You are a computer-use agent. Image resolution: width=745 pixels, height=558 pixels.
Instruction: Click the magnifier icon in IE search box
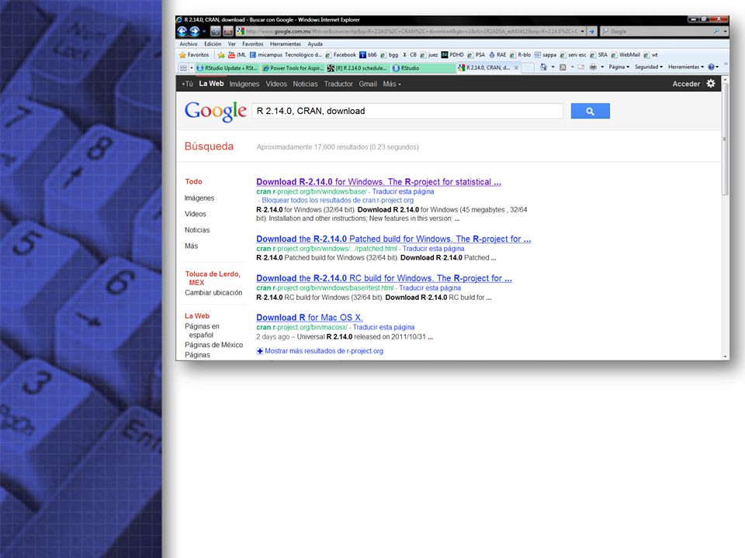coord(716,31)
